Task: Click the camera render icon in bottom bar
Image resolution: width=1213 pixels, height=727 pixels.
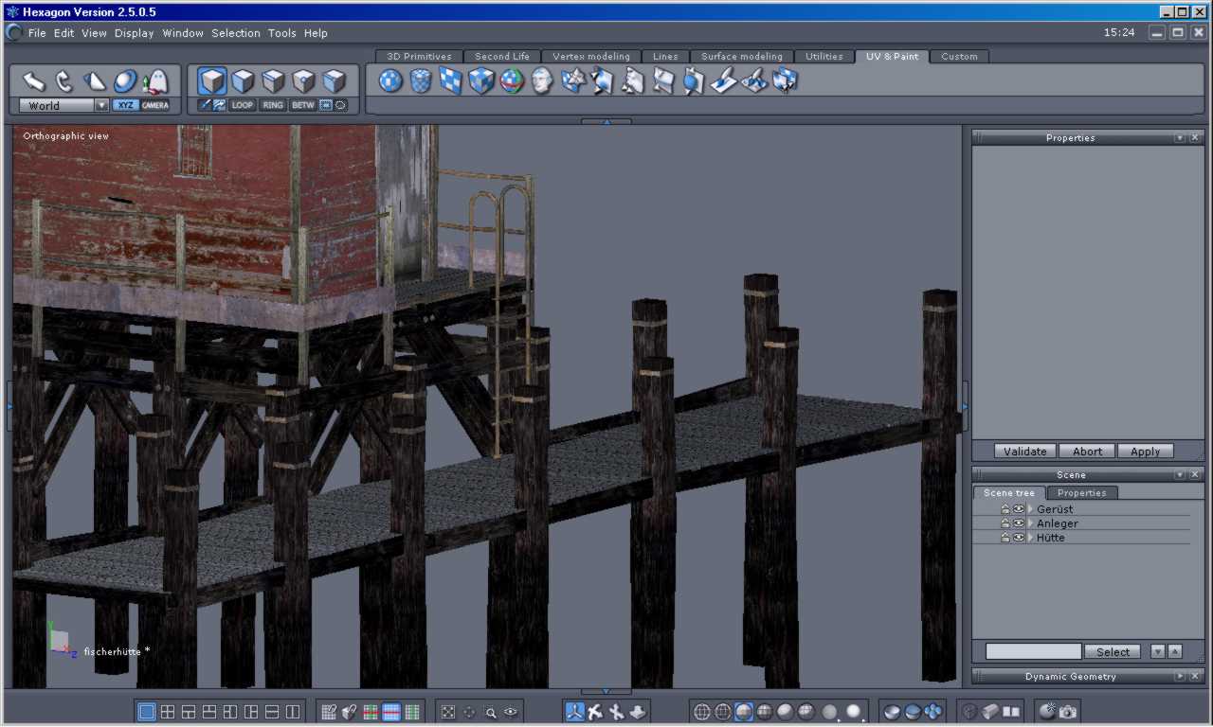Action: point(1068,712)
